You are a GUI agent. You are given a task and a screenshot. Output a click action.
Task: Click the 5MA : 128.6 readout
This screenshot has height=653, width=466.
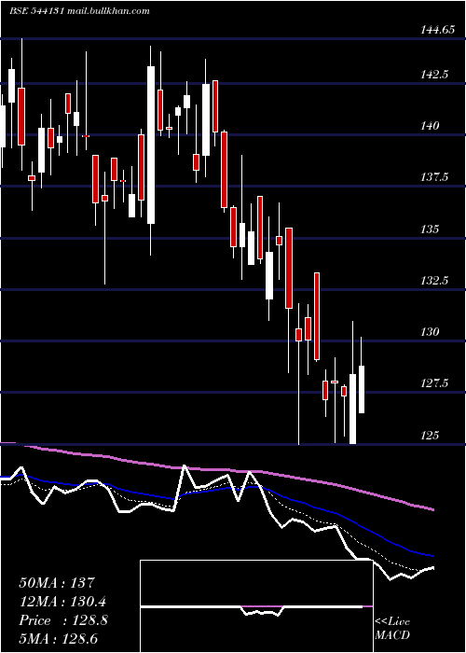click(x=58, y=639)
